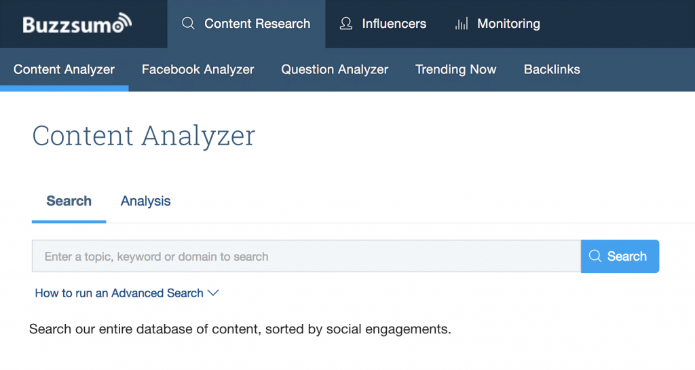
Task: Click the How to run an Advanced Search link
Action: click(x=119, y=293)
